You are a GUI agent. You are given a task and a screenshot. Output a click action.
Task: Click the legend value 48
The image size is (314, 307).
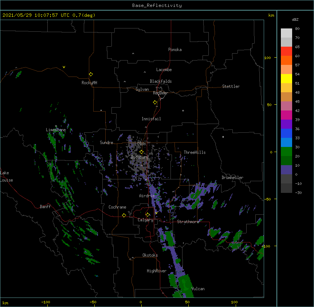(x=297, y=92)
